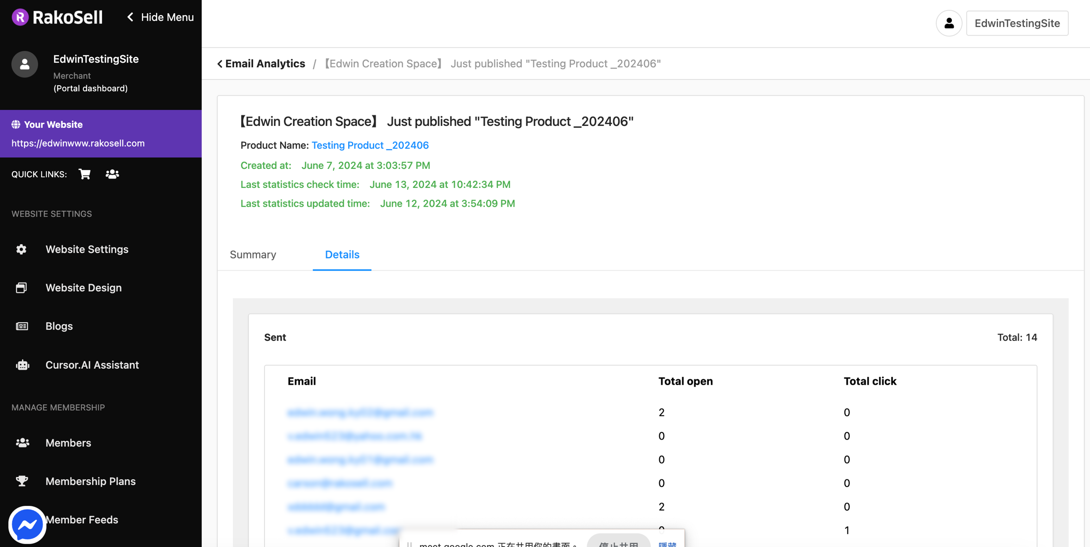Select the Details tab
The height and width of the screenshot is (547, 1090).
[x=342, y=255]
